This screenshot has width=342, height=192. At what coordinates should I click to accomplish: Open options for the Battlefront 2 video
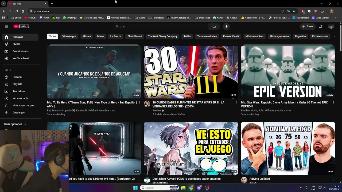click(x=139, y=179)
